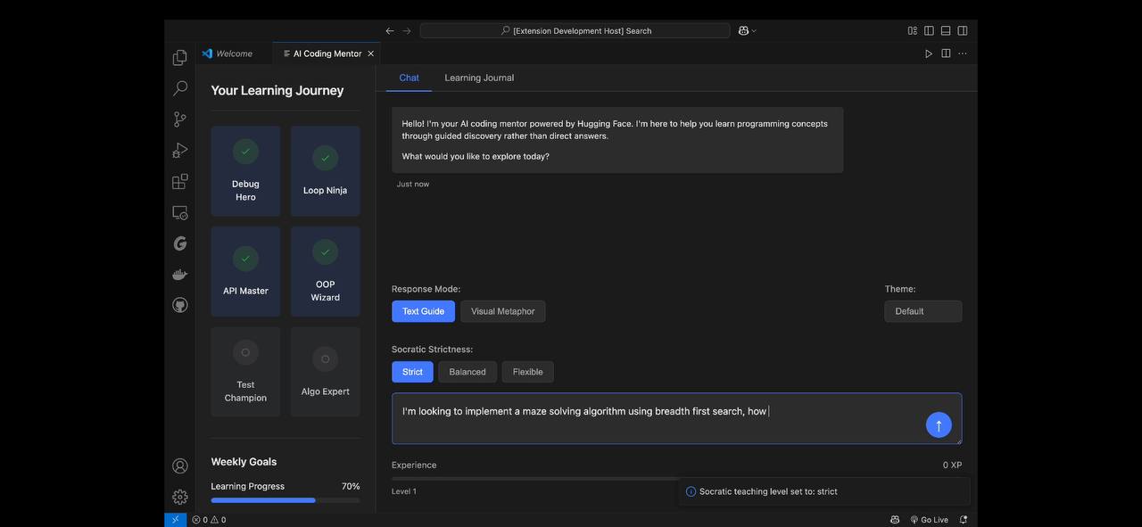Click the Split Editor icon
1142x527 pixels.
946,54
